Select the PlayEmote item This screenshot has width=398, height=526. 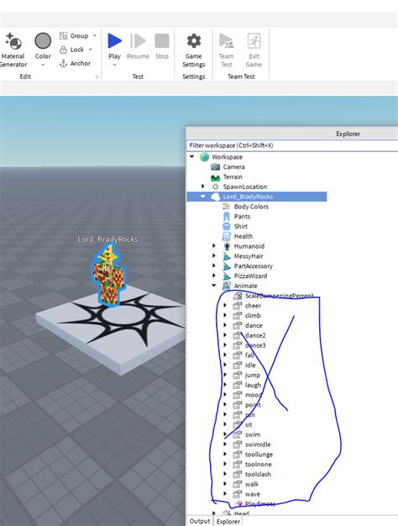tap(260, 503)
